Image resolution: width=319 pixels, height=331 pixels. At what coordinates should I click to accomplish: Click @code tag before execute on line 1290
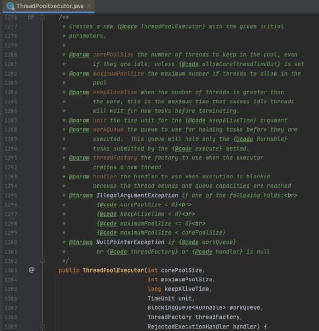(183, 149)
